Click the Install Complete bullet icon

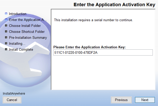click(x=6, y=49)
